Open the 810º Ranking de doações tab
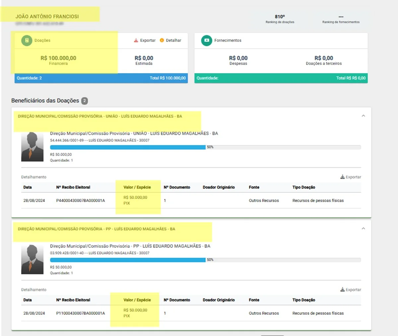This screenshot has height=336, width=398. [x=280, y=19]
